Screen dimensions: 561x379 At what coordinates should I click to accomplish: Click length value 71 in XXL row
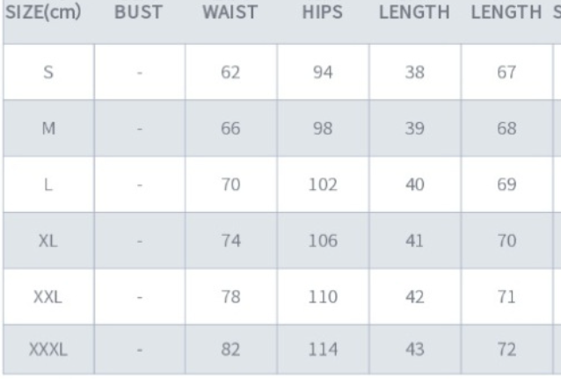point(506,298)
